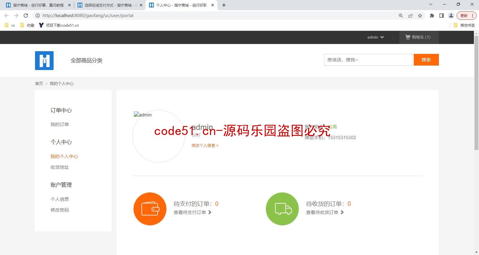Click the share page icon
The image size is (479, 255).
click(x=410, y=16)
